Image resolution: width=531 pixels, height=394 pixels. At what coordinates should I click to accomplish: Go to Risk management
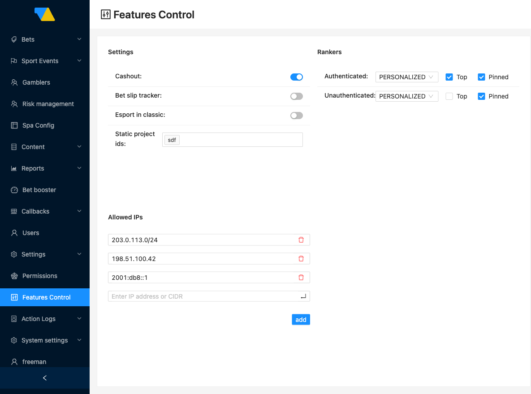45,104
